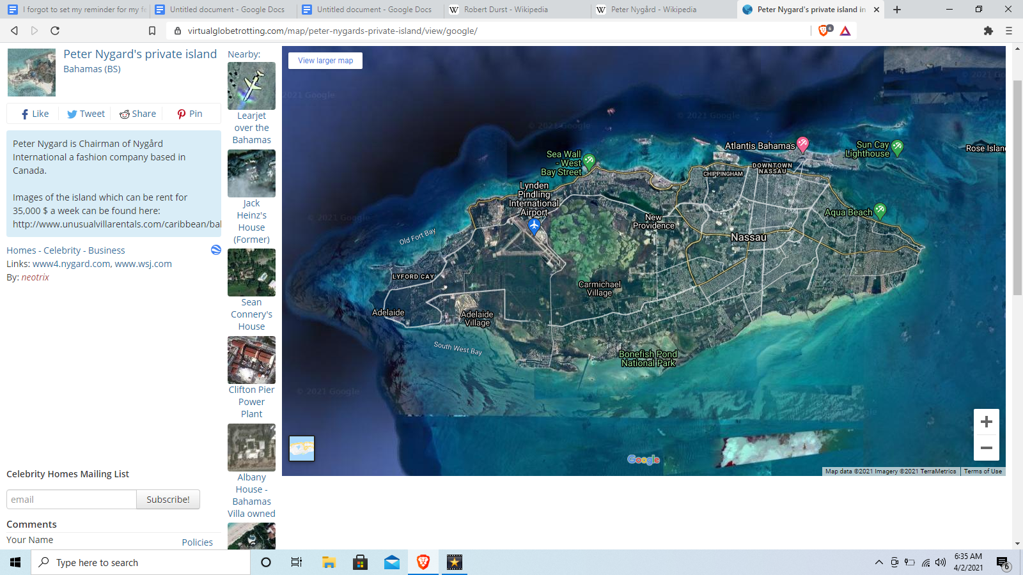Open clock and date in system tray
Viewport: 1023px width, 575px height.
pyautogui.click(x=968, y=562)
